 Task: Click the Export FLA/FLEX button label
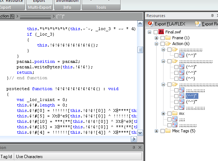[170, 24]
